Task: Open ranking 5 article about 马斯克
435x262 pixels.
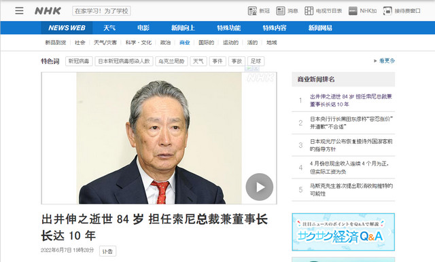Action: point(351,190)
